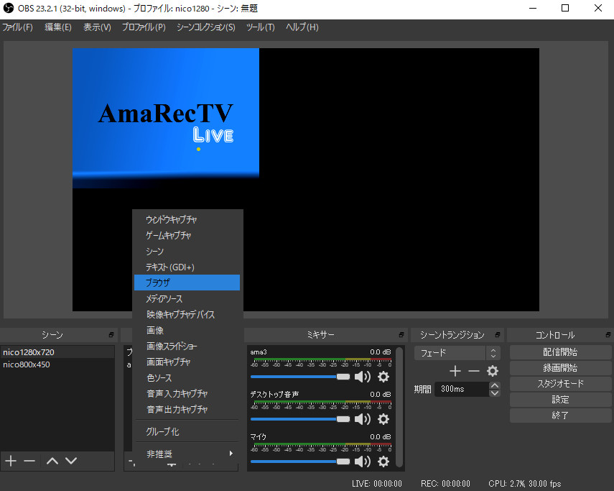Image resolution: width=614 pixels, height=491 pixels.
Task: Click the mixer vertical scrollbar
Action: click(399, 407)
